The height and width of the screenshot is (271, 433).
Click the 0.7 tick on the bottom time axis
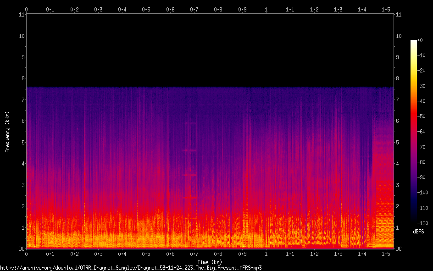[x=194, y=254]
